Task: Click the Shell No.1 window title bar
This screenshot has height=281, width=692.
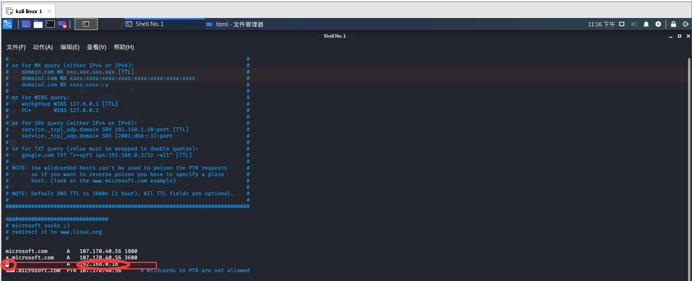Action: pos(335,36)
